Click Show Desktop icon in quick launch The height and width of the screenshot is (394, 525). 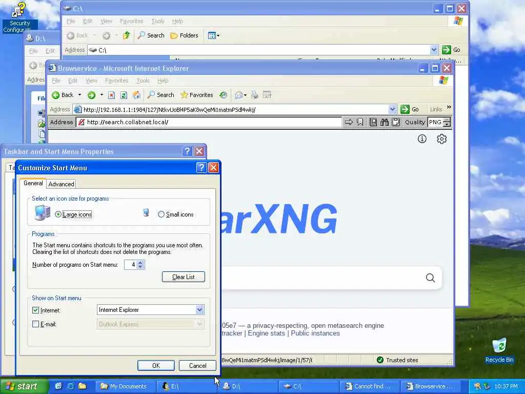click(58, 386)
